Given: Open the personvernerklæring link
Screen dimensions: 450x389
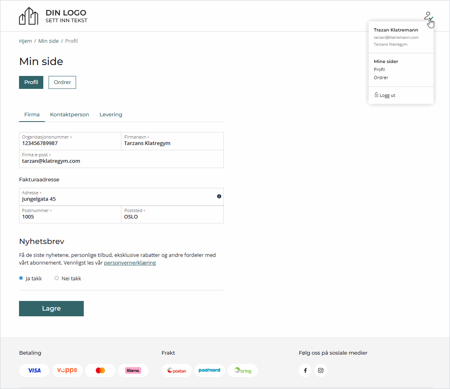Looking at the screenshot, I should [130, 263].
